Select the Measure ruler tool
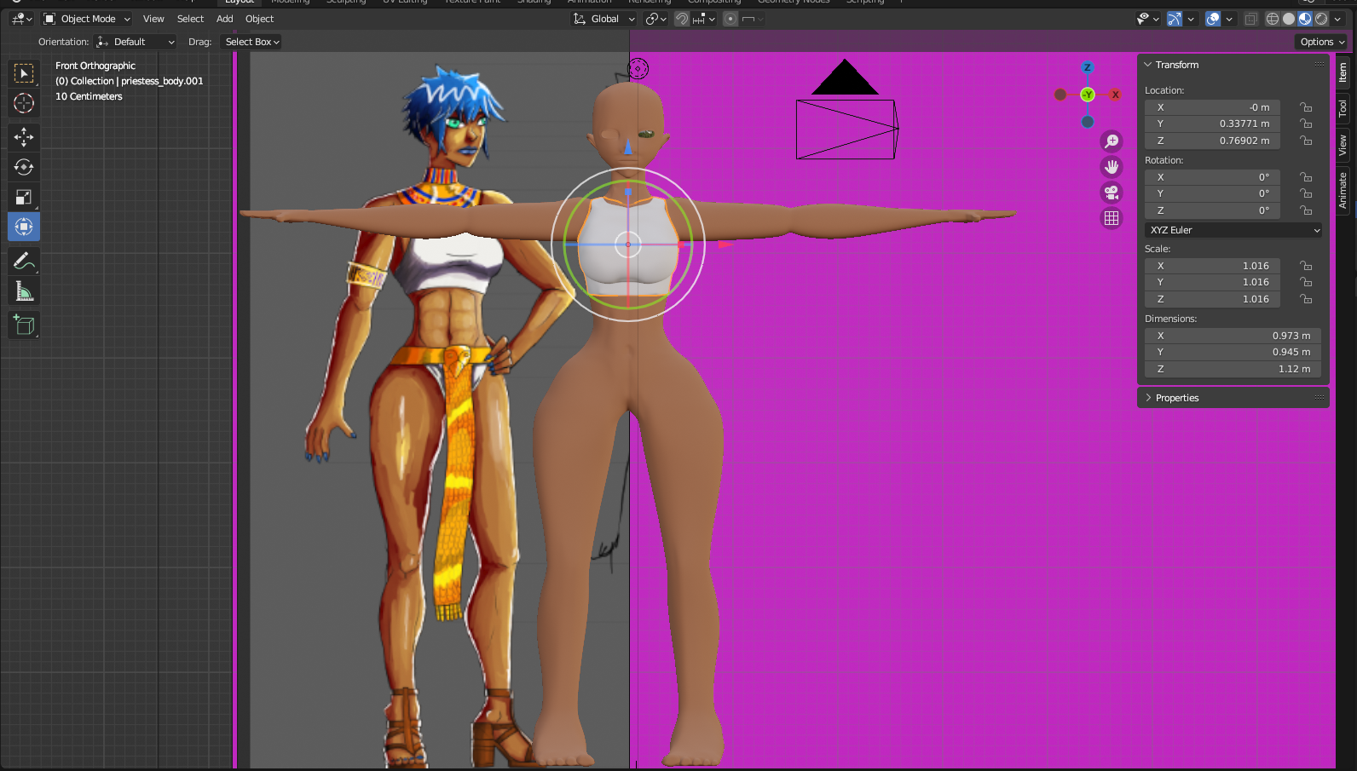 pos(24,291)
